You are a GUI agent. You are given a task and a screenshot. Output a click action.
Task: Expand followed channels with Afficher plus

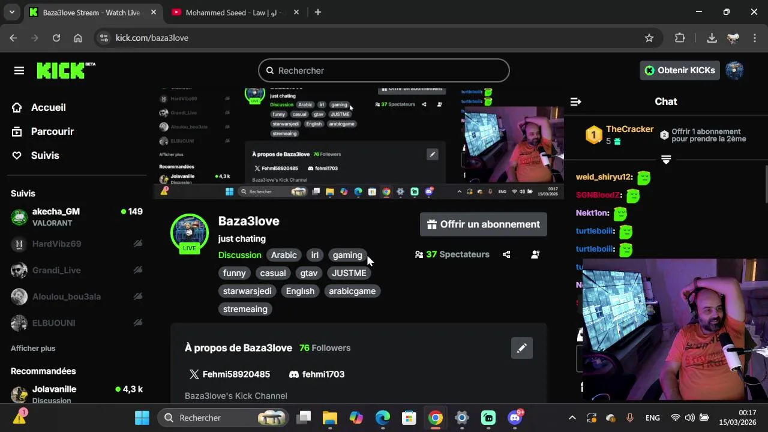pos(33,348)
